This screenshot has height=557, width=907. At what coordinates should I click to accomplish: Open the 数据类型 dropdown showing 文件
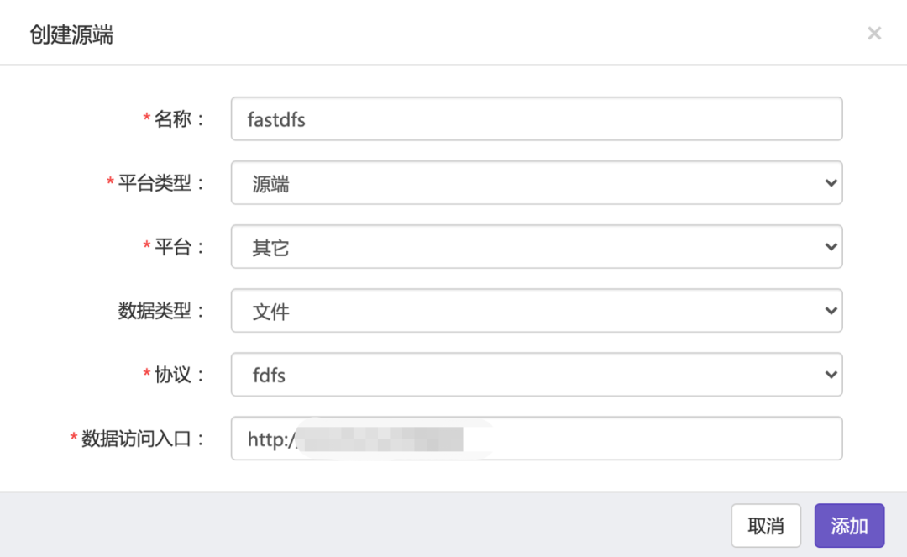536,311
